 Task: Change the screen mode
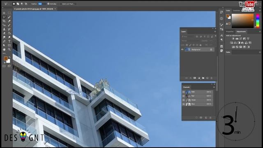(x=9, y=66)
